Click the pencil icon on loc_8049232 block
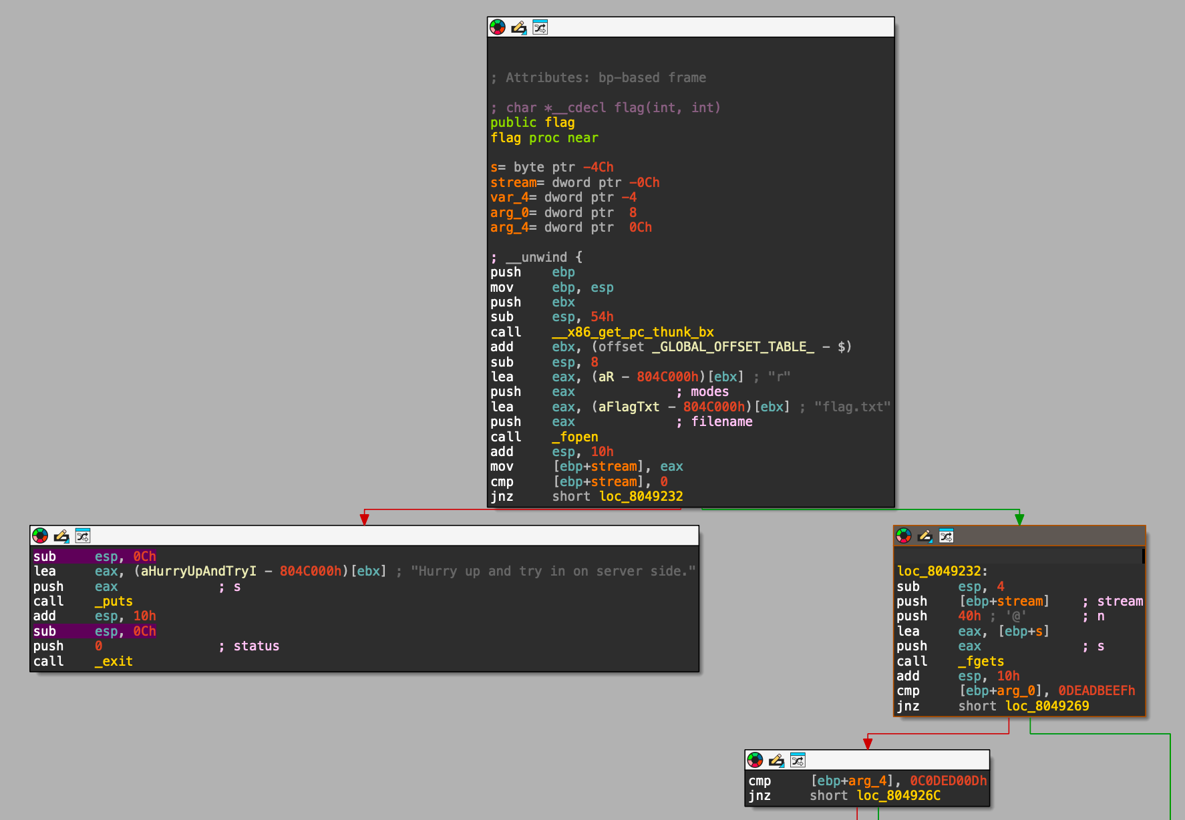The image size is (1185, 820). [x=924, y=536]
